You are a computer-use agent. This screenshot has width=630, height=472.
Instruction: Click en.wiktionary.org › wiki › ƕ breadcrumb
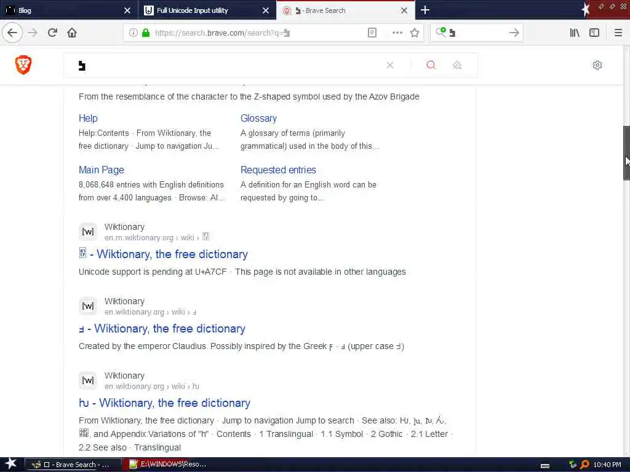click(x=152, y=386)
